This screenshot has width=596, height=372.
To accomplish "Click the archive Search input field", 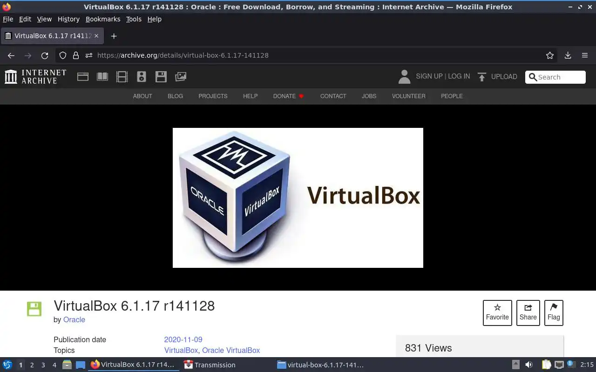I will (555, 77).
